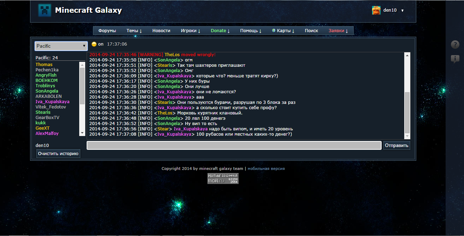Click TheLos name in the warning line
Viewport: 464px width, 236px height.
tap(172, 55)
